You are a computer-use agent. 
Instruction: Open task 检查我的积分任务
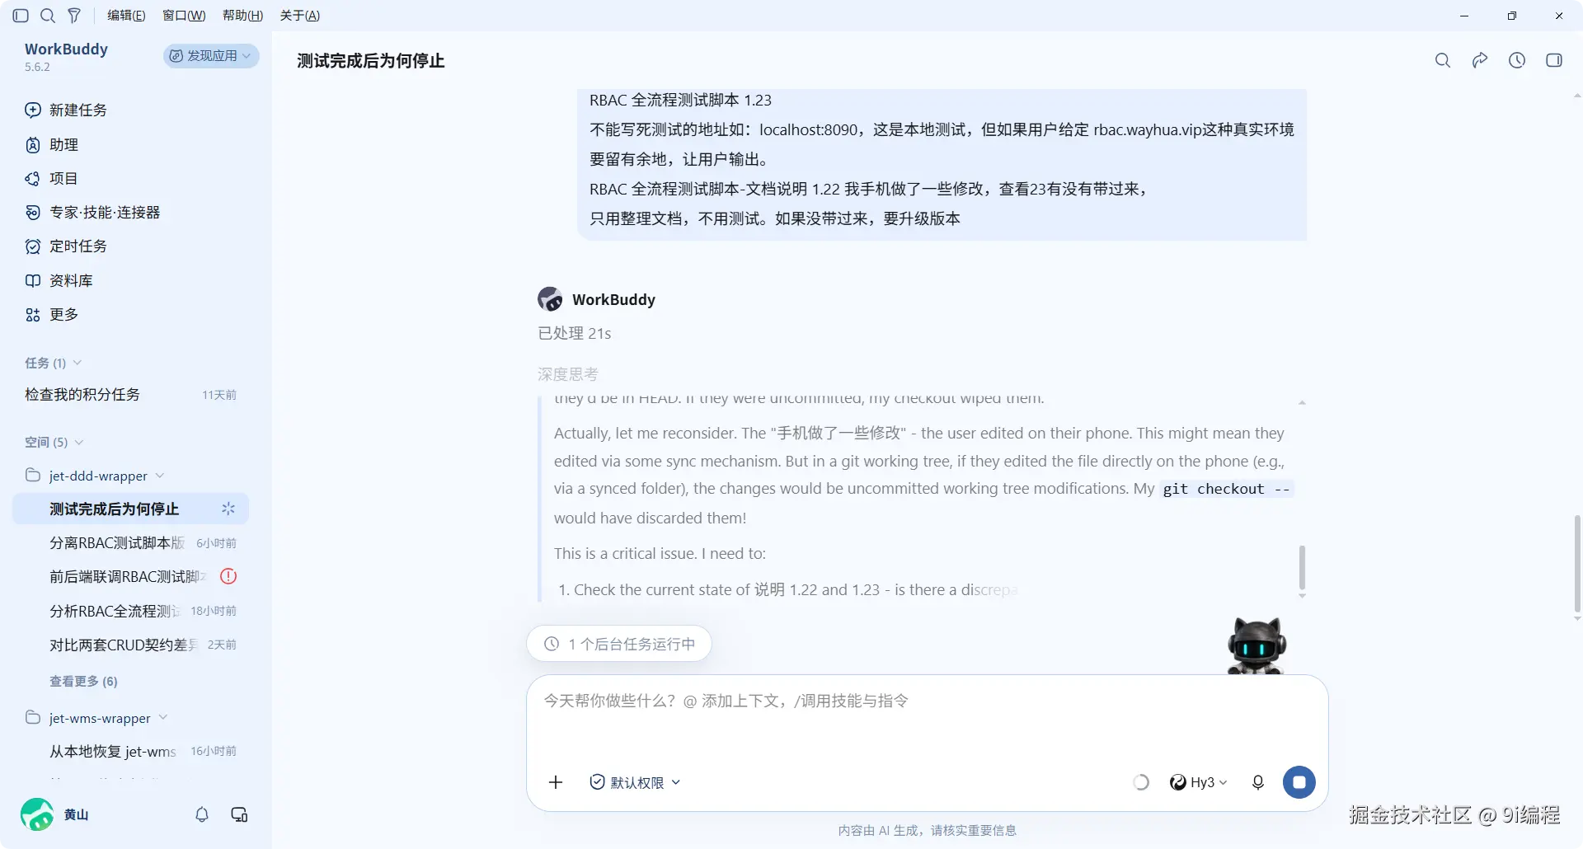[x=130, y=394]
